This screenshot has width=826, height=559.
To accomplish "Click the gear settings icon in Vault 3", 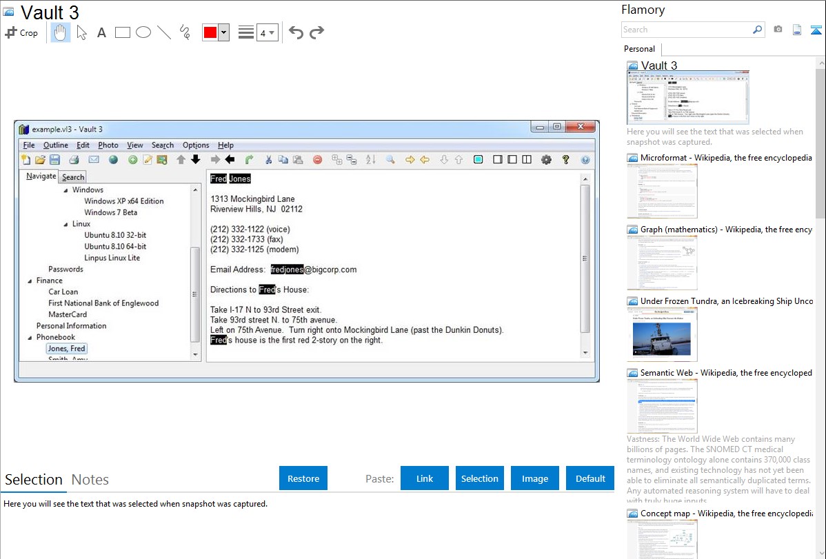I will pyautogui.click(x=546, y=160).
